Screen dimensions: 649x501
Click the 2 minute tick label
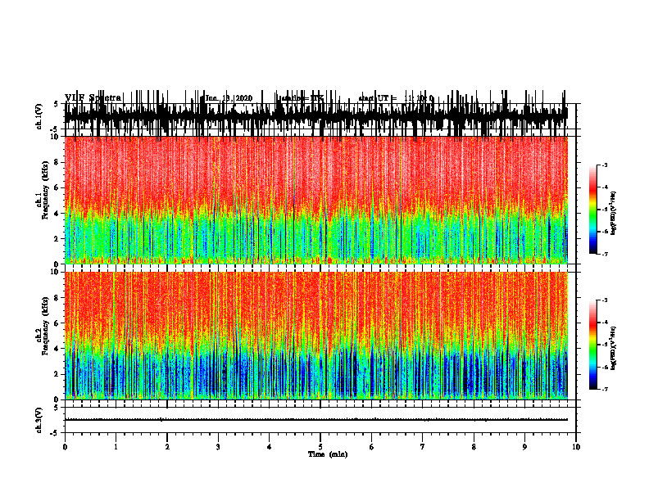tap(167, 447)
